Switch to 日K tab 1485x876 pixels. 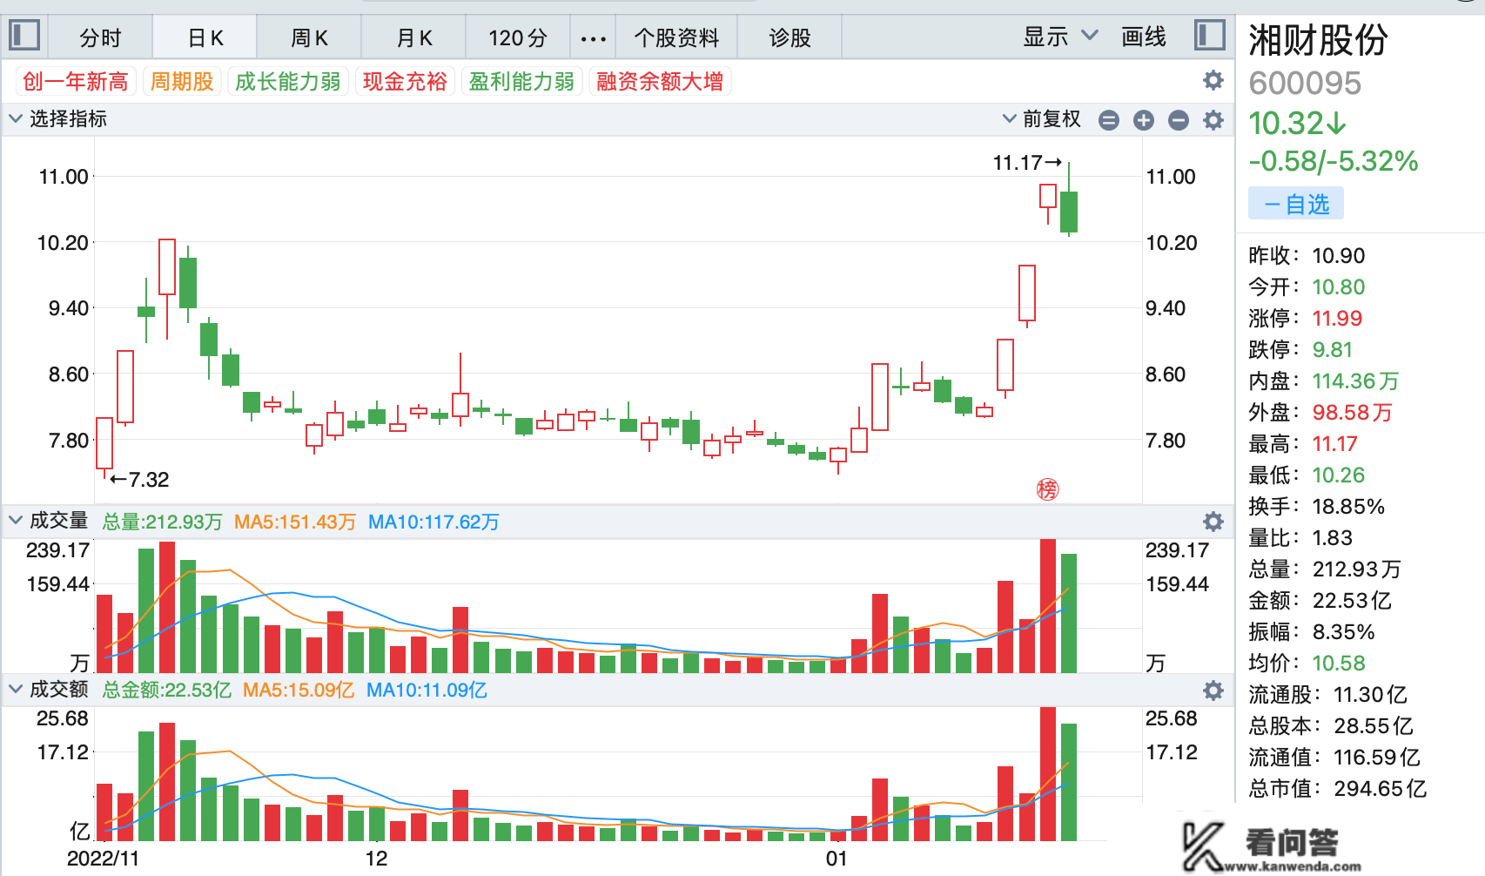tap(205, 37)
